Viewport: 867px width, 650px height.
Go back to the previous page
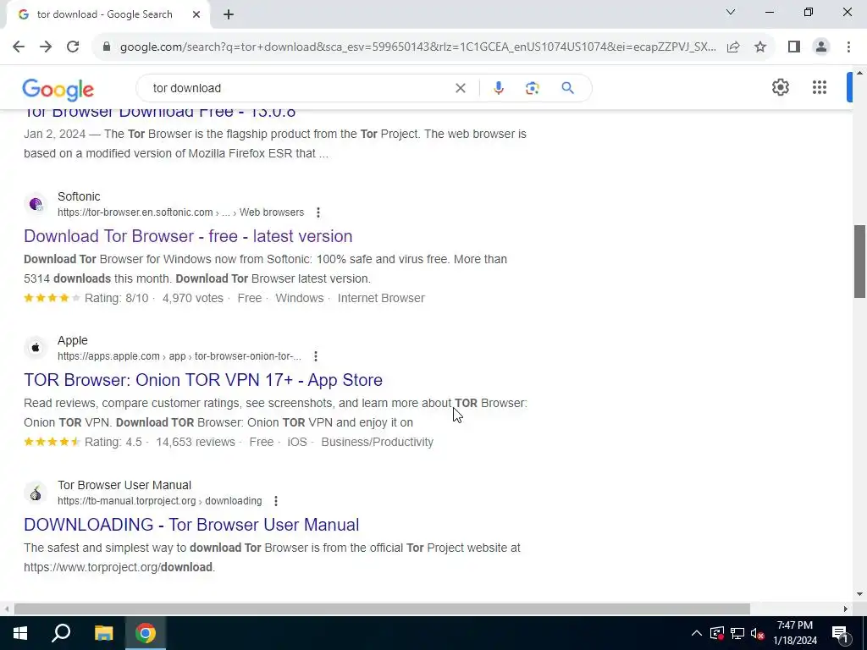pos(19,47)
